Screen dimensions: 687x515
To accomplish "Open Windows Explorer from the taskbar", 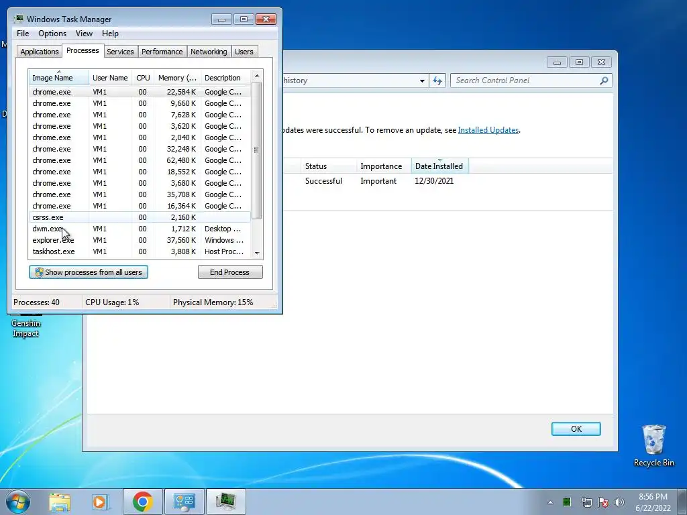I will pyautogui.click(x=60, y=502).
